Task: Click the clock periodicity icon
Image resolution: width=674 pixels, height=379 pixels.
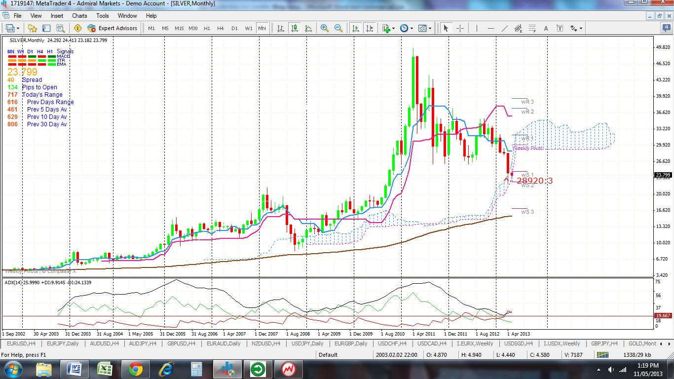Action: (404, 28)
